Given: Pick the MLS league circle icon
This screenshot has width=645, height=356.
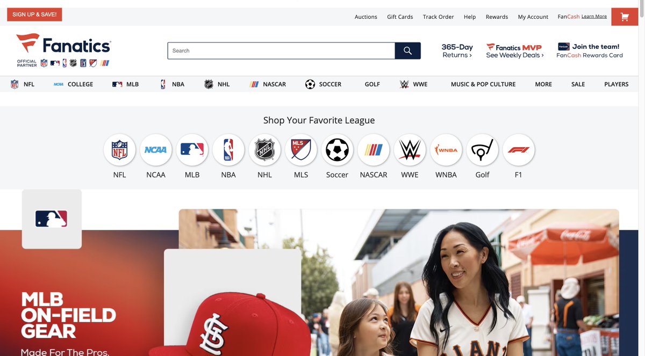Looking at the screenshot, I should (x=301, y=150).
